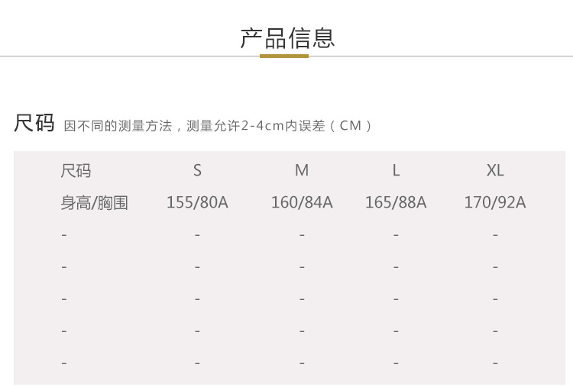Click the 身高/胸围 row label
Screen dimensions: 573x387
click(94, 203)
